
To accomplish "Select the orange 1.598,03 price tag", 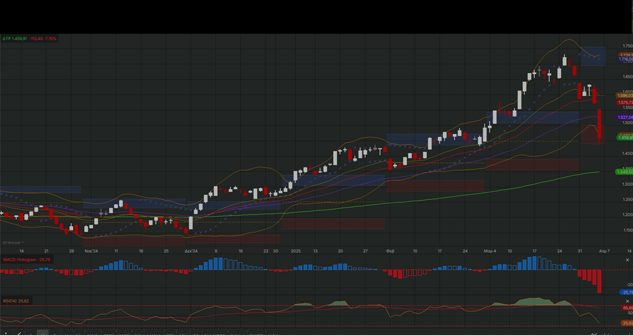I will [x=625, y=96].
